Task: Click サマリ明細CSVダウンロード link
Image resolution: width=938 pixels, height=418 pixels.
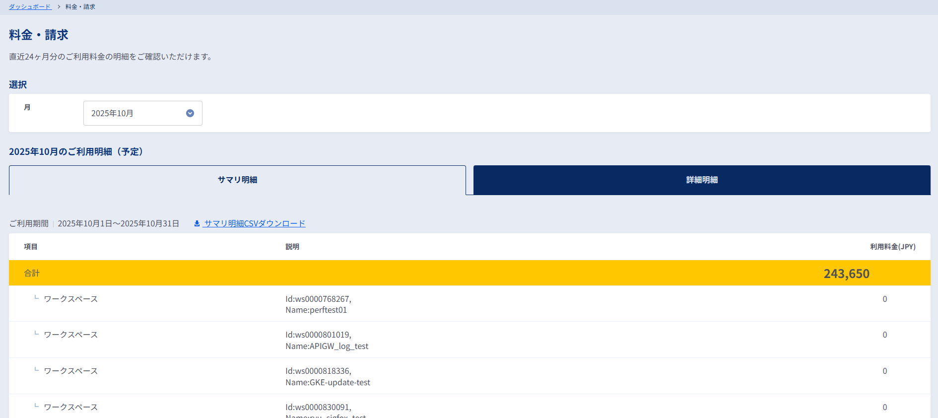Action: click(x=255, y=223)
